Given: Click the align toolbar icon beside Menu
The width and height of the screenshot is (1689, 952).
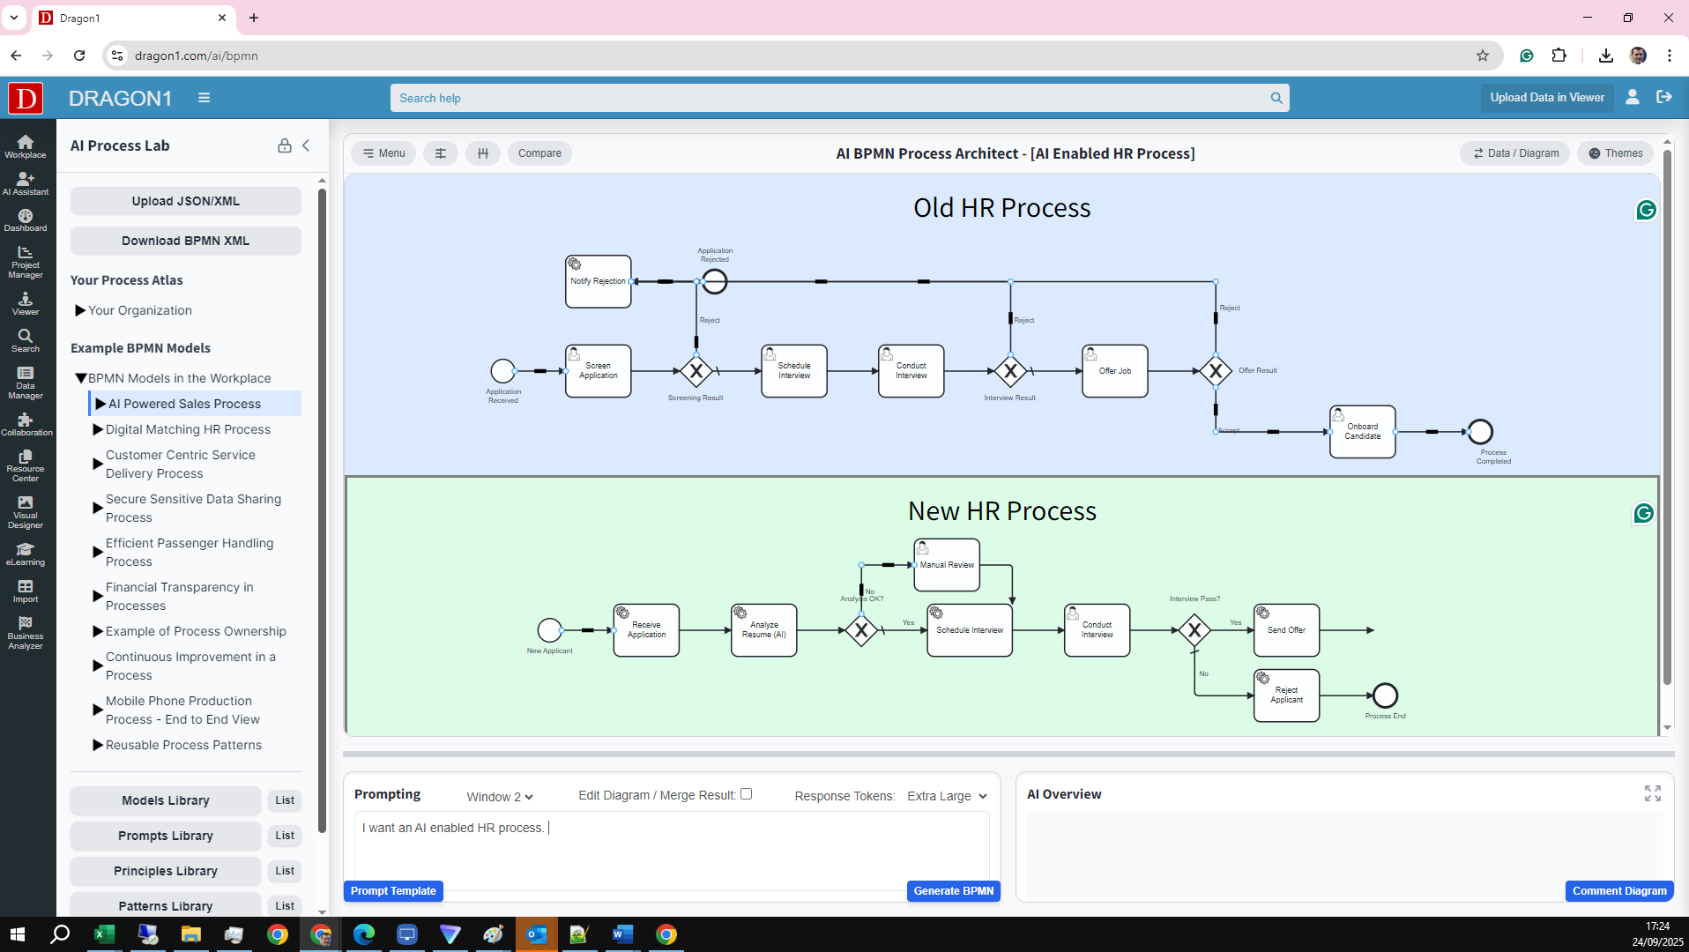Looking at the screenshot, I should (441, 153).
